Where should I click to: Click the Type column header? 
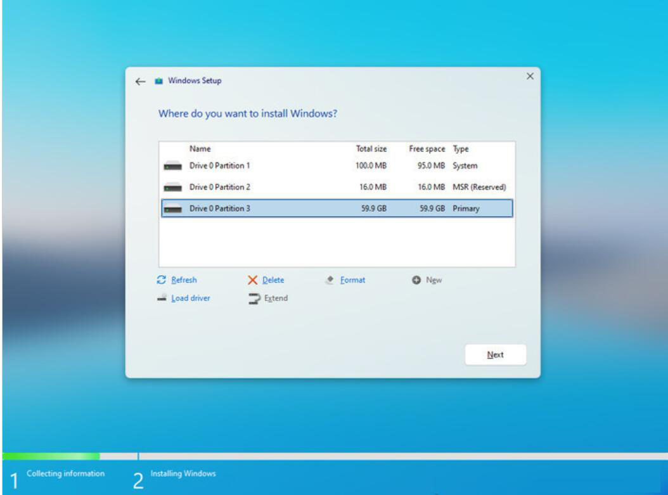460,150
